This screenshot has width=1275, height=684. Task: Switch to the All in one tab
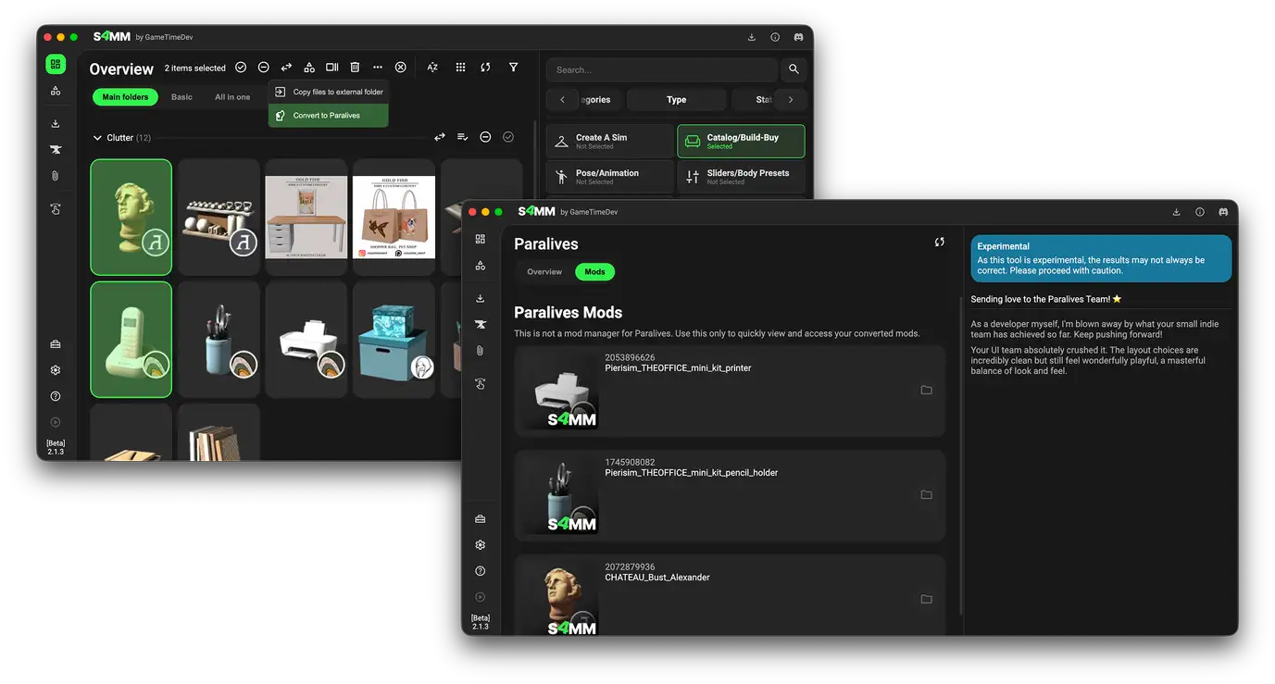coord(232,97)
